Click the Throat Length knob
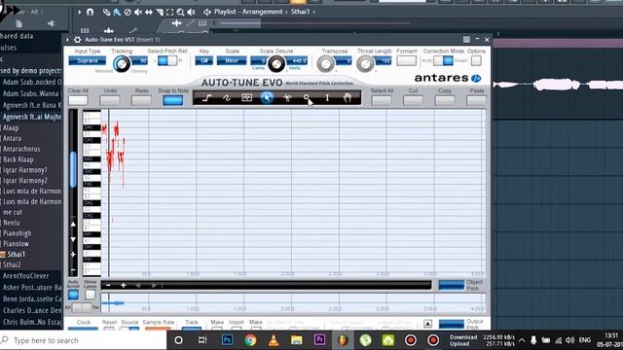This screenshot has width=623, height=350. pyautogui.click(x=365, y=63)
